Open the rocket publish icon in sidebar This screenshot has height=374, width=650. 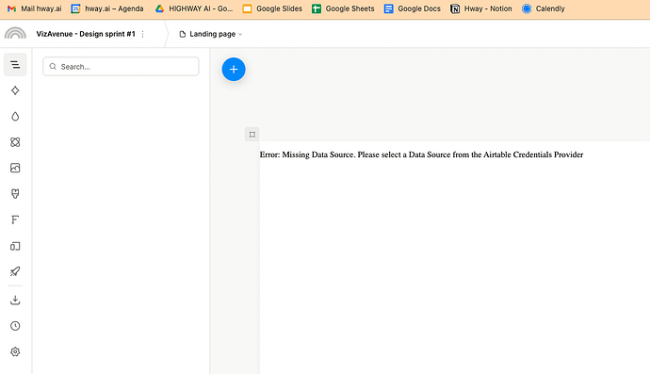(x=15, y=271)
